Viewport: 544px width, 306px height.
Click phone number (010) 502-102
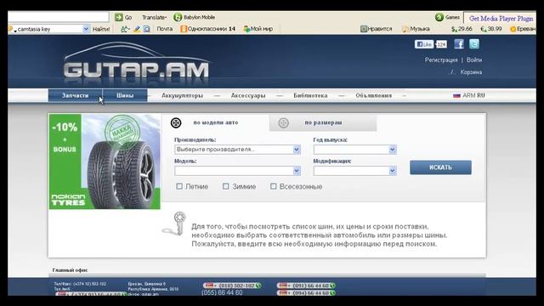[236, 286]
